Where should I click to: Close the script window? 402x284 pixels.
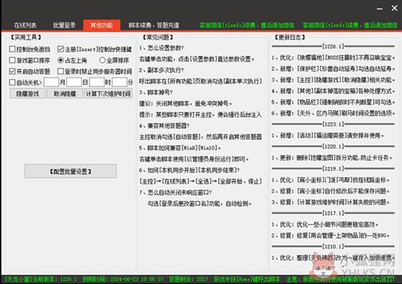pos(395,8)
